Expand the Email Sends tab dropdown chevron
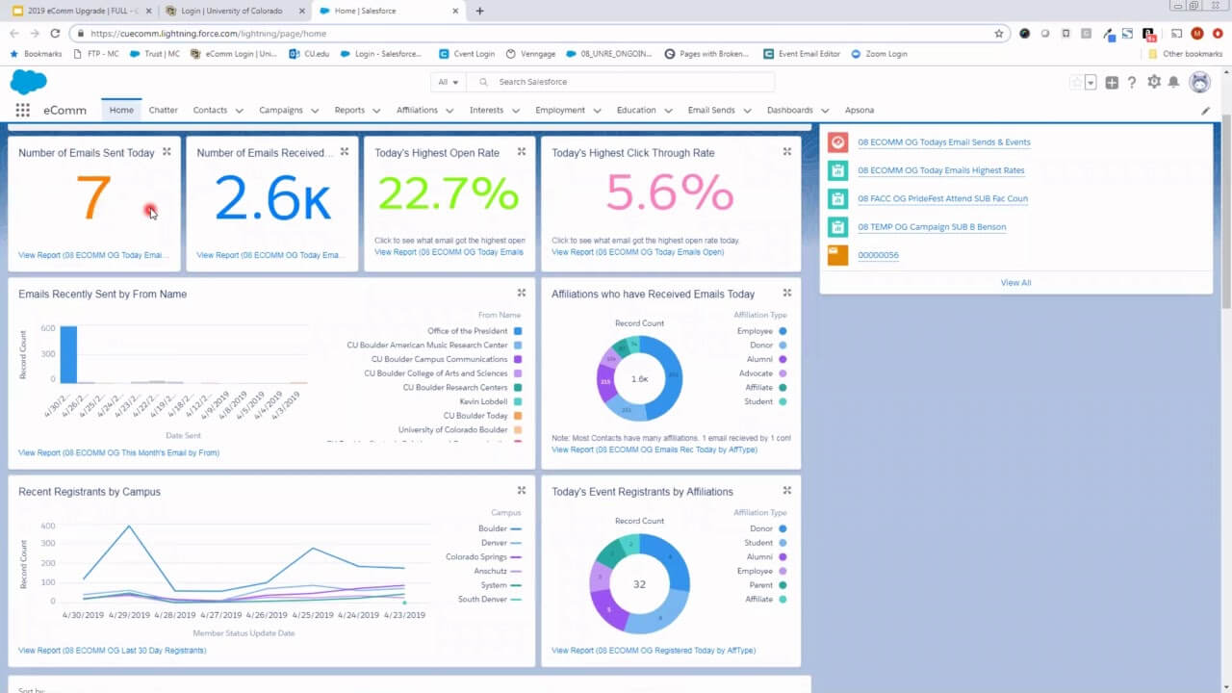 pos(747,111)
